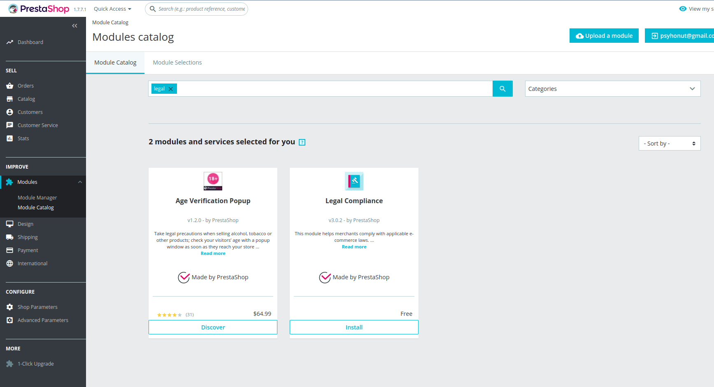Click Made by PrestaShop badge on Legal Compliance

(x=354, y=278)
